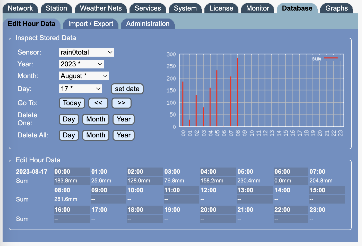Edit the empty 13:00 sum field
This screenshot has height=246, width=362.
click(255, 199)
